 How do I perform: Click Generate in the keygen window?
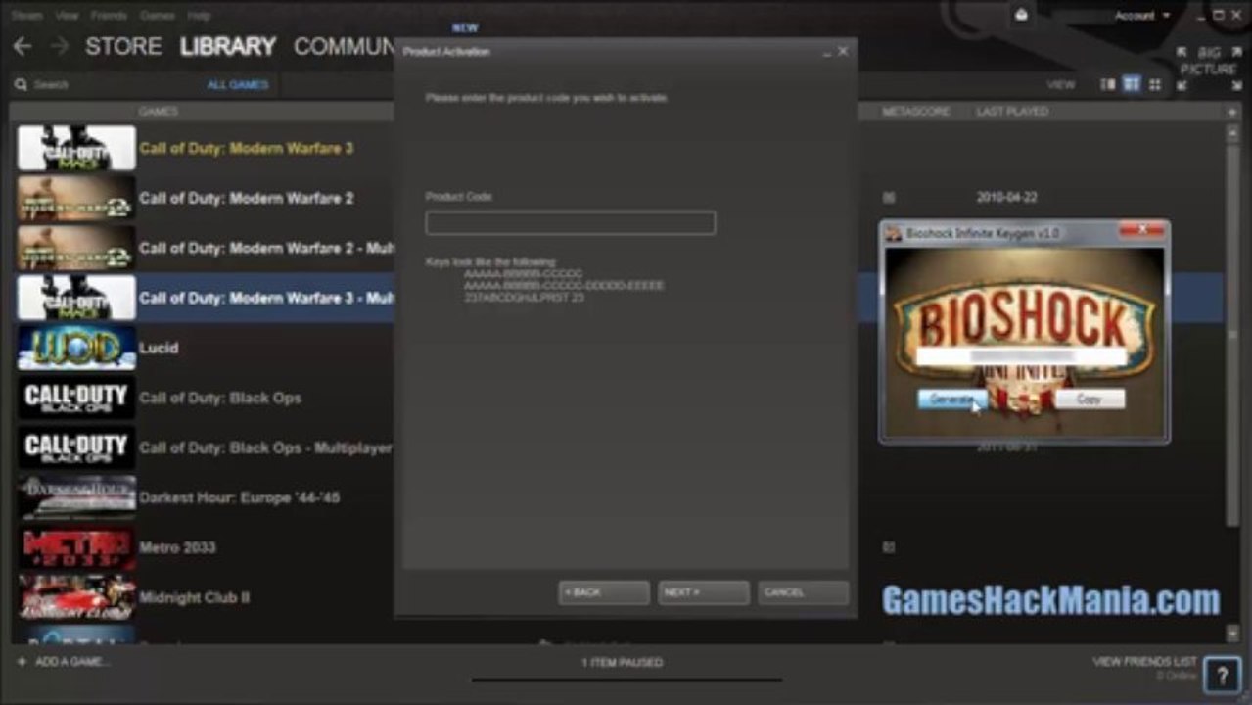[x=951, y=399]
